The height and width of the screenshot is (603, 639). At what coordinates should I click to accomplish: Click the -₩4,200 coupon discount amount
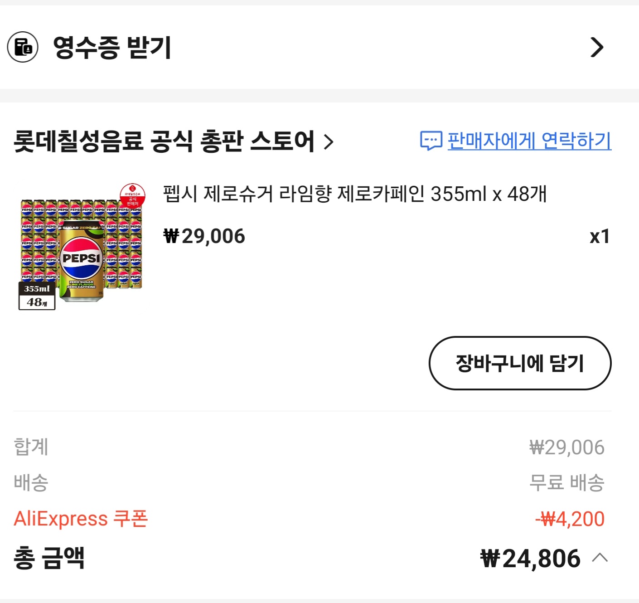[570, 519]
